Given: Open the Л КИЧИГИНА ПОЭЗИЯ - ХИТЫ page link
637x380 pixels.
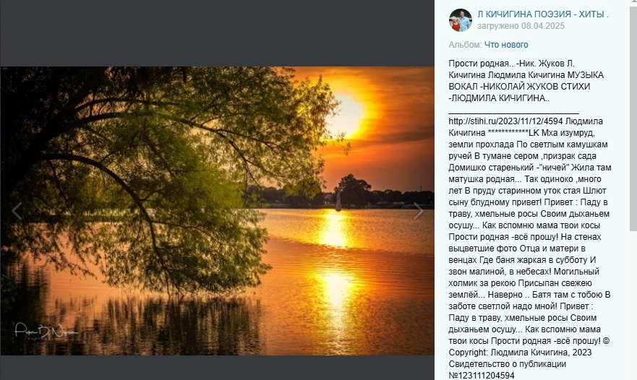Looking at the screenshot, I should [x=543, y=14].
